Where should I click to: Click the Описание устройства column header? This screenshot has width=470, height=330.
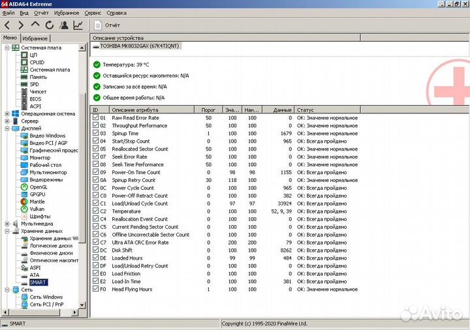tap(225, 38)
